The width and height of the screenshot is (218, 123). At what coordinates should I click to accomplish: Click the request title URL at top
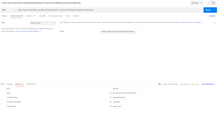pyautogui.click(x=41, y=3)
